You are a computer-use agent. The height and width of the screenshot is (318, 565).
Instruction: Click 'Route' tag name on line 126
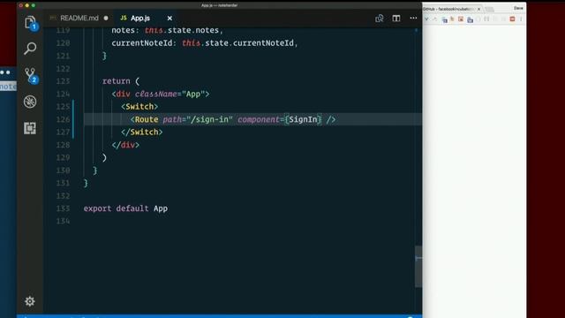tap(147, 119)
